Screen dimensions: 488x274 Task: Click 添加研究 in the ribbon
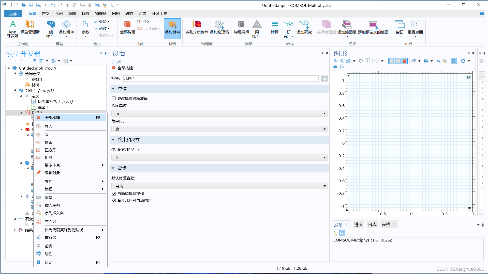pyautogui.click(x=304, y=27)
